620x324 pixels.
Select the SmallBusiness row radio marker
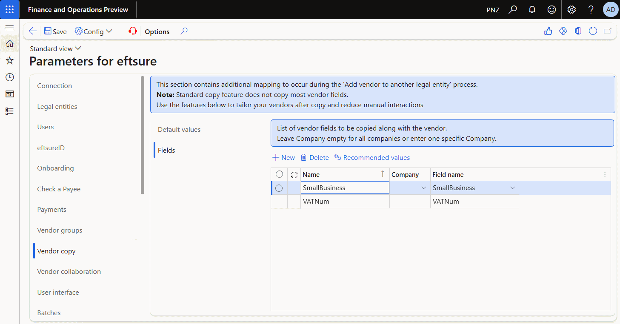point(279,188)
